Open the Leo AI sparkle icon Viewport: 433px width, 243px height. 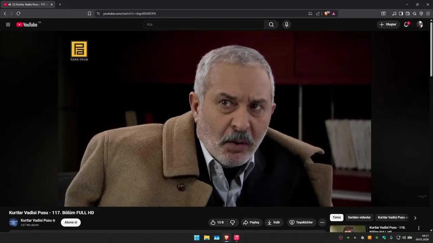pos(414,13)
